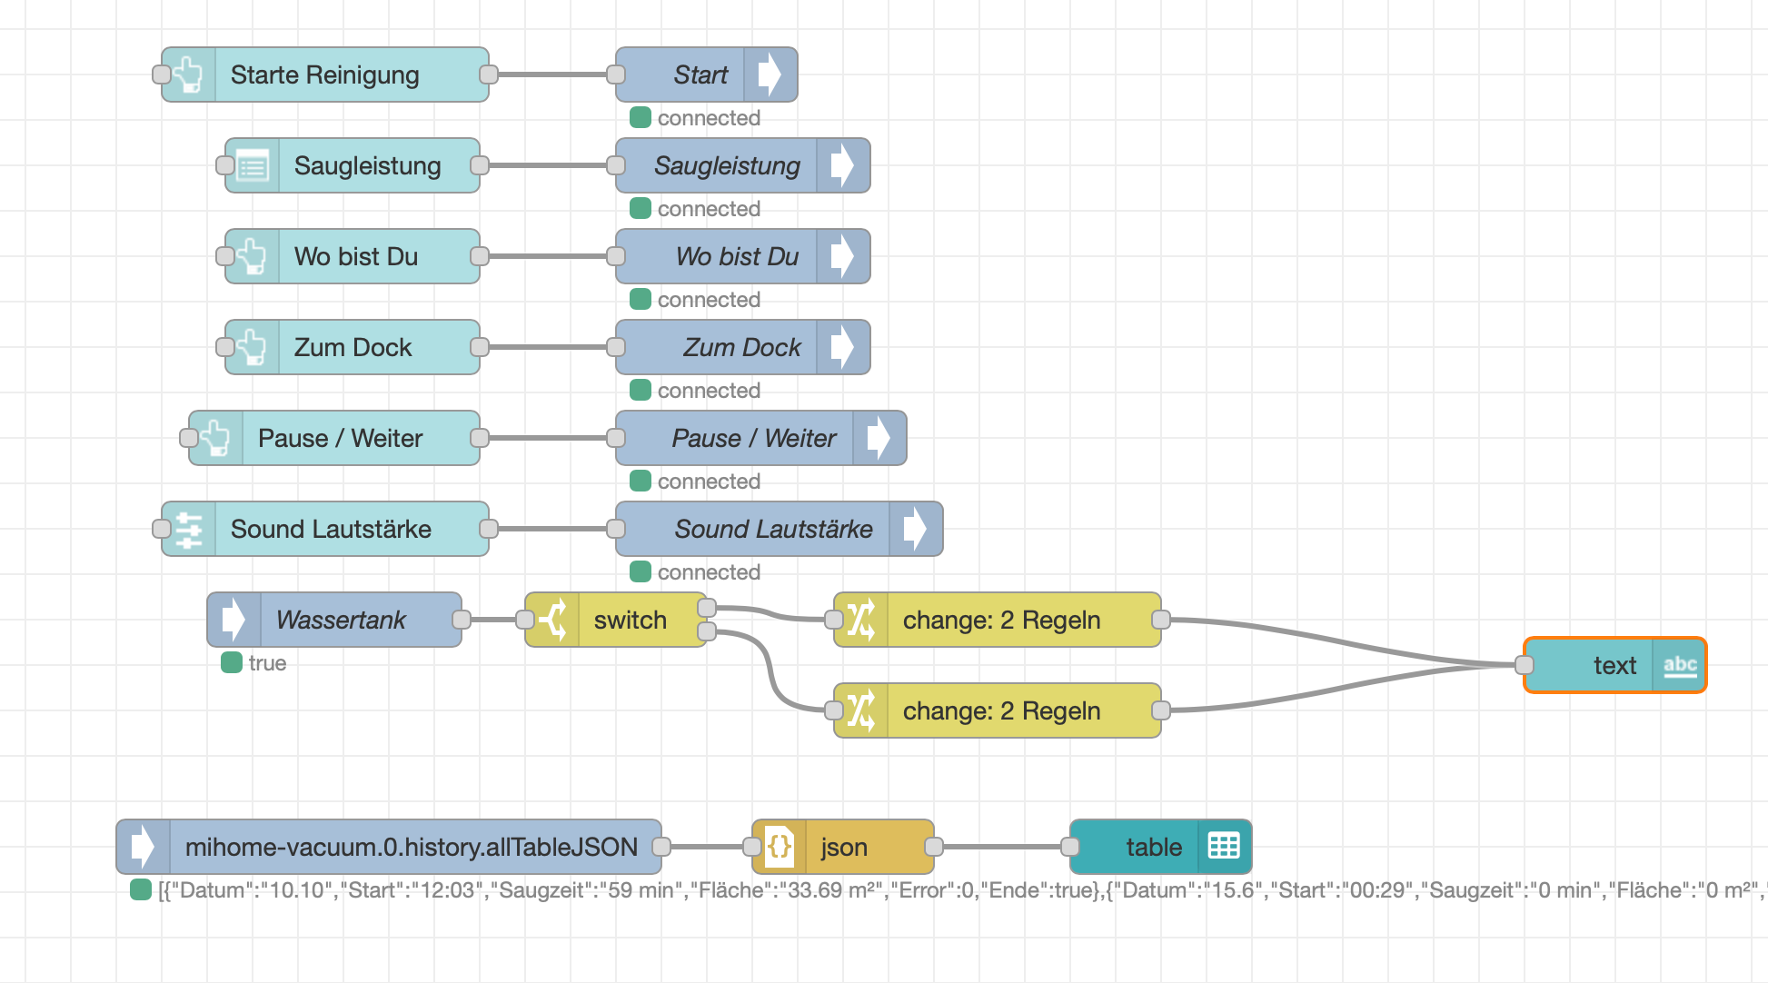Screen dimensions: 1768x983
Task: Click the Zum Dock output node label
Action: click(x=742, y=347)
